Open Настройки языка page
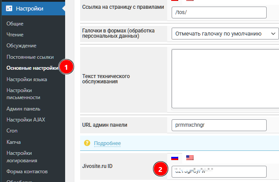 click(x=27, y=79)
